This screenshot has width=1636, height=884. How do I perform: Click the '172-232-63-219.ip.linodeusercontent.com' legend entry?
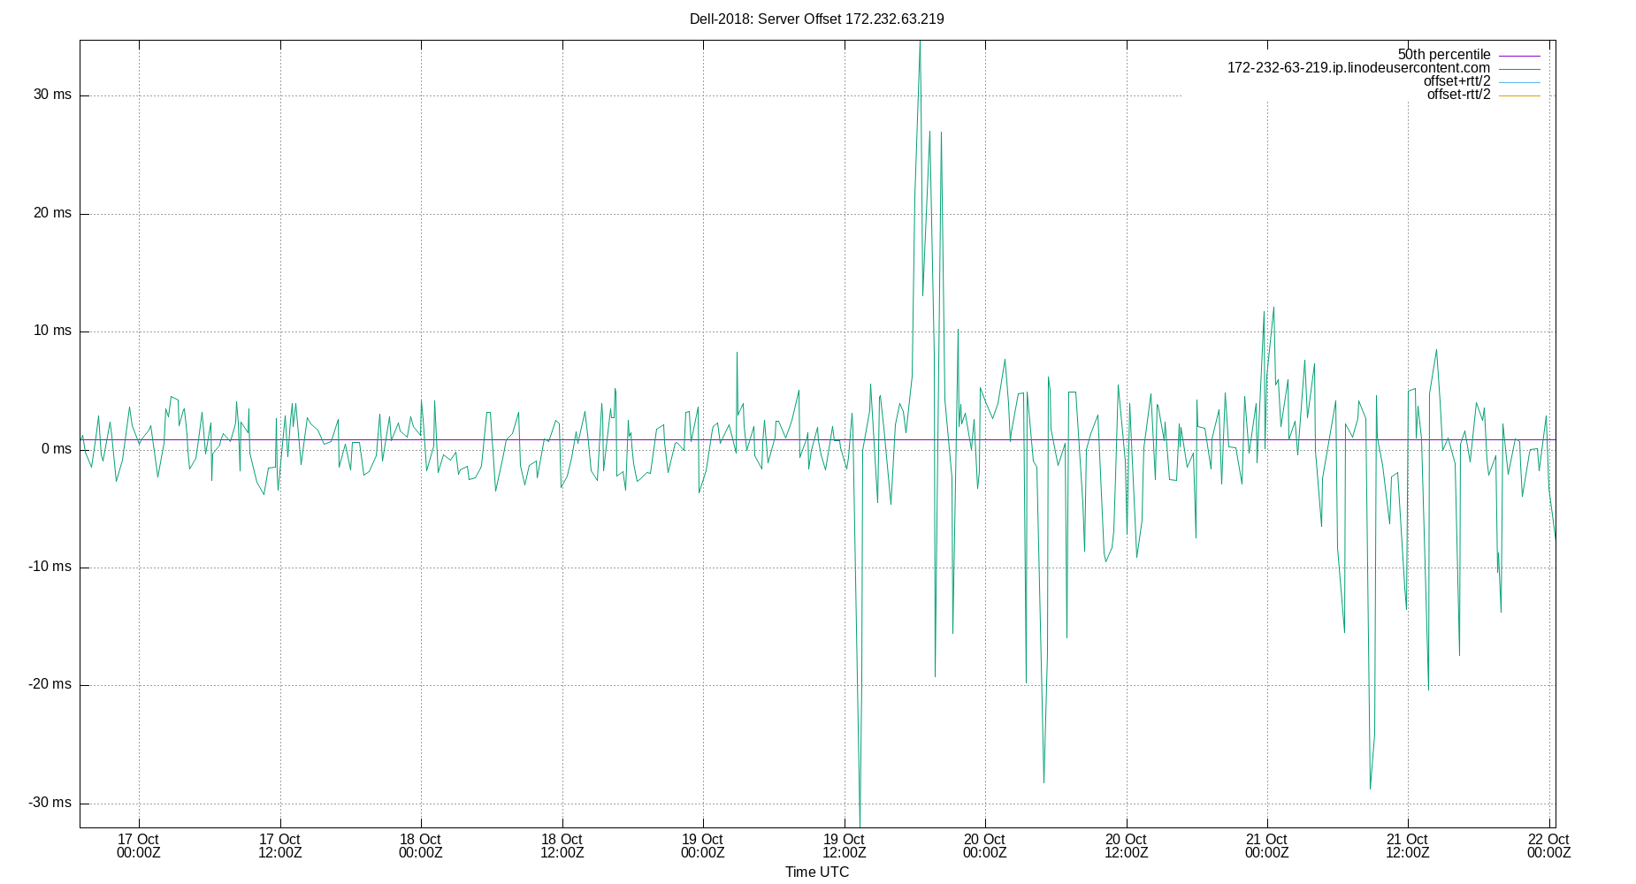[x=1358, y=68]
